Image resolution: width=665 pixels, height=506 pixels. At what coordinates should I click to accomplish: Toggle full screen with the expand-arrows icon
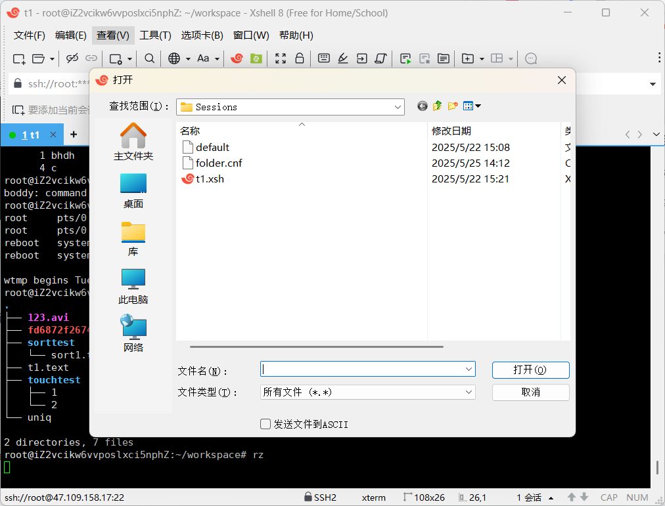[281, 58]
